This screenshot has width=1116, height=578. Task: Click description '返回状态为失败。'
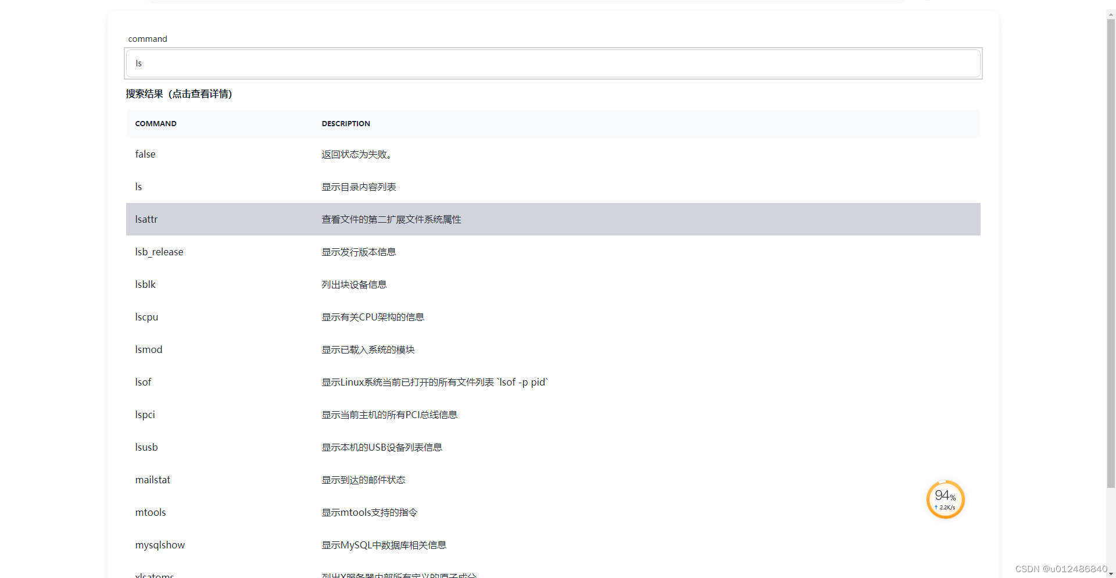[359, 155]
